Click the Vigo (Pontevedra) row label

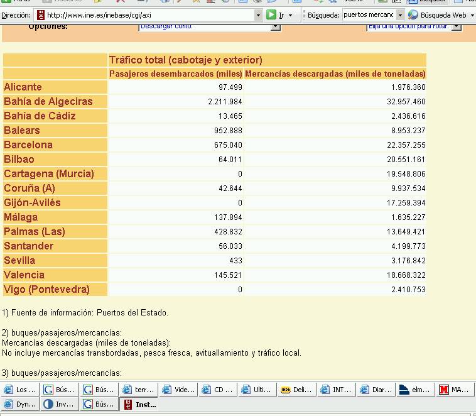46,289
